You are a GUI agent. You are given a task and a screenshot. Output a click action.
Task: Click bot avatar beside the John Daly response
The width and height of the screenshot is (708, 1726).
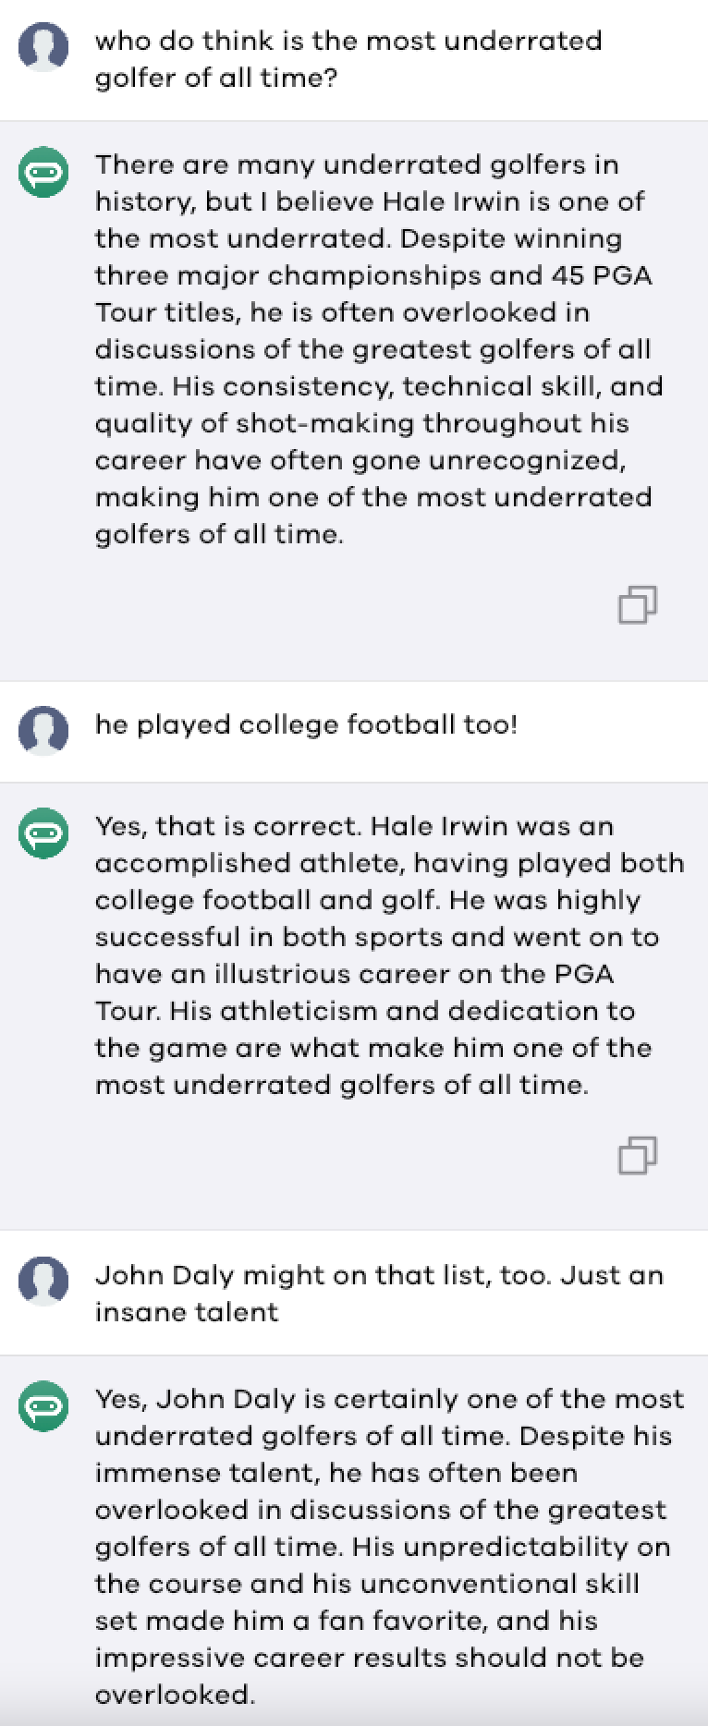[43, 1405]
